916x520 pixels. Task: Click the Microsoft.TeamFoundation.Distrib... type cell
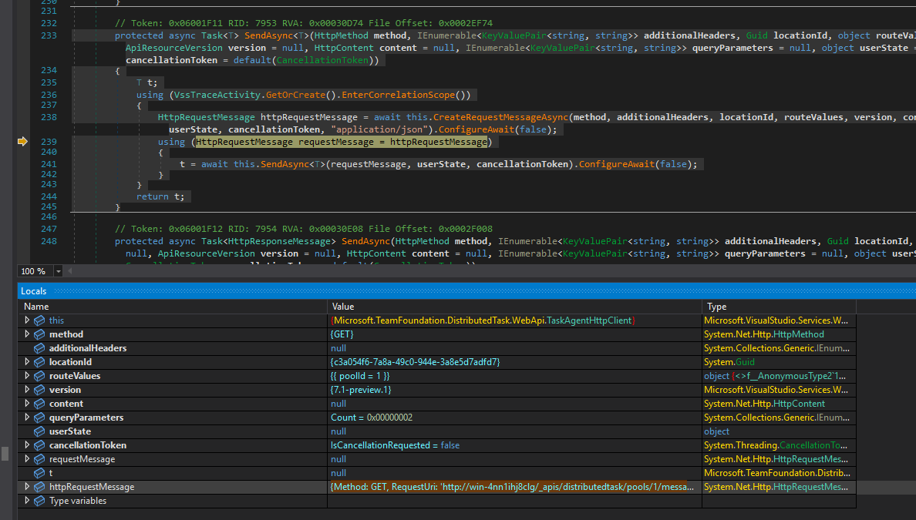[777, 473]
